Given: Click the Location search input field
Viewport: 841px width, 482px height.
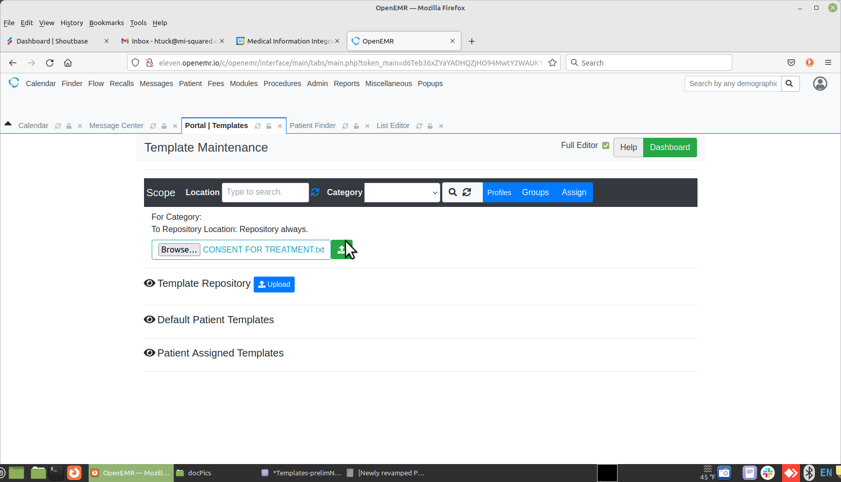Looking at the screenshot, I should click(x=265, y=192).
